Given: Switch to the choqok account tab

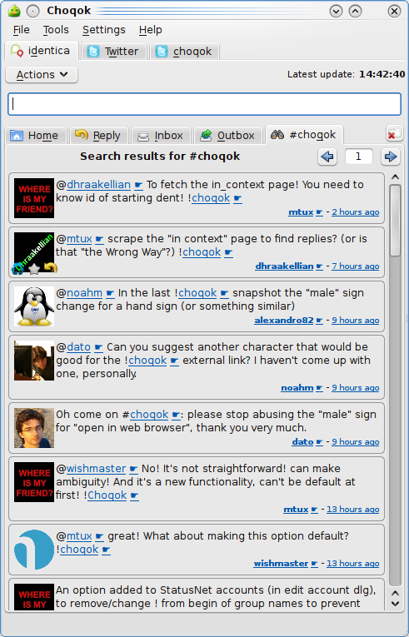Looking at the screenshot, I should coord(185,51).
